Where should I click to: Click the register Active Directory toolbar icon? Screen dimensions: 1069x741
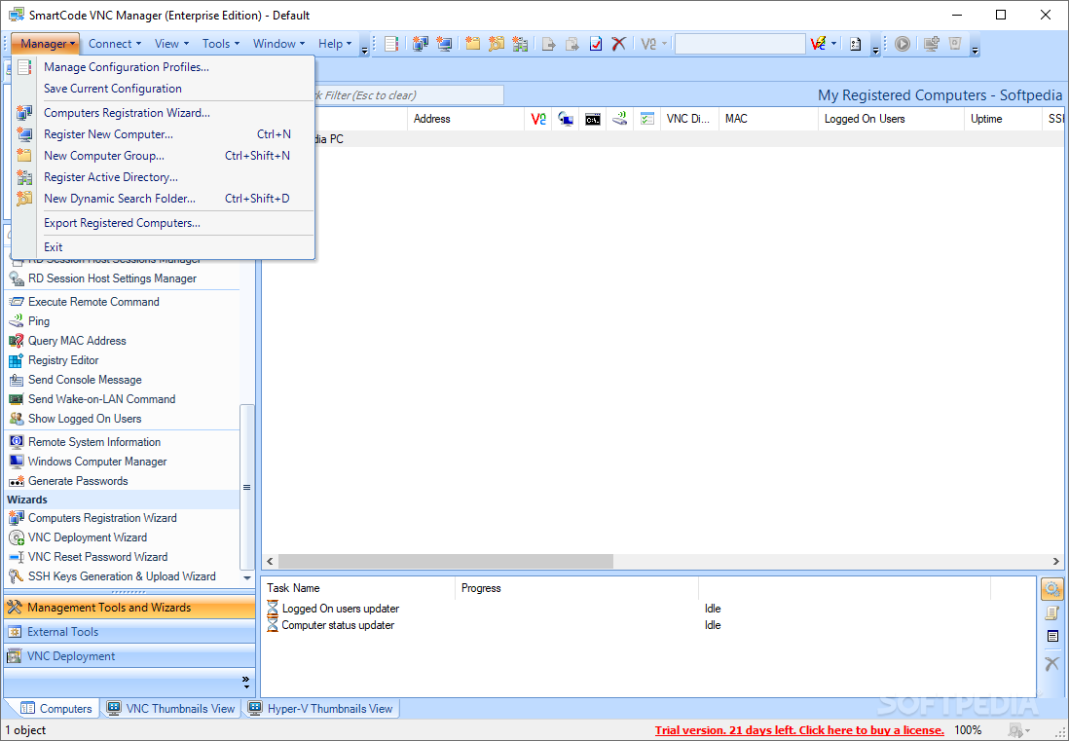520,44
